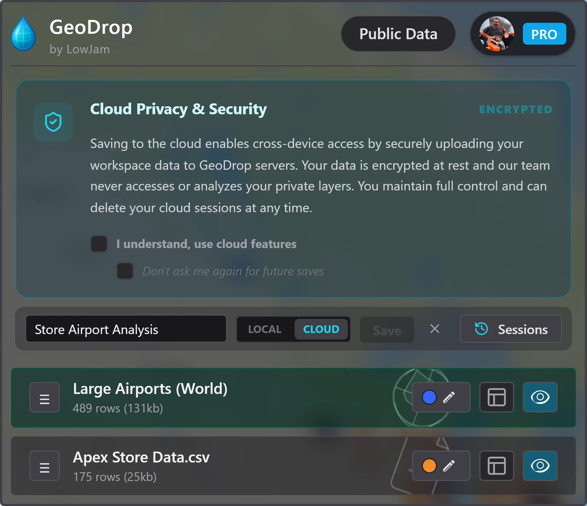587x506 pixels.
Task: Click the blue color swatch on Large Airports
Action: pos(429,397)
